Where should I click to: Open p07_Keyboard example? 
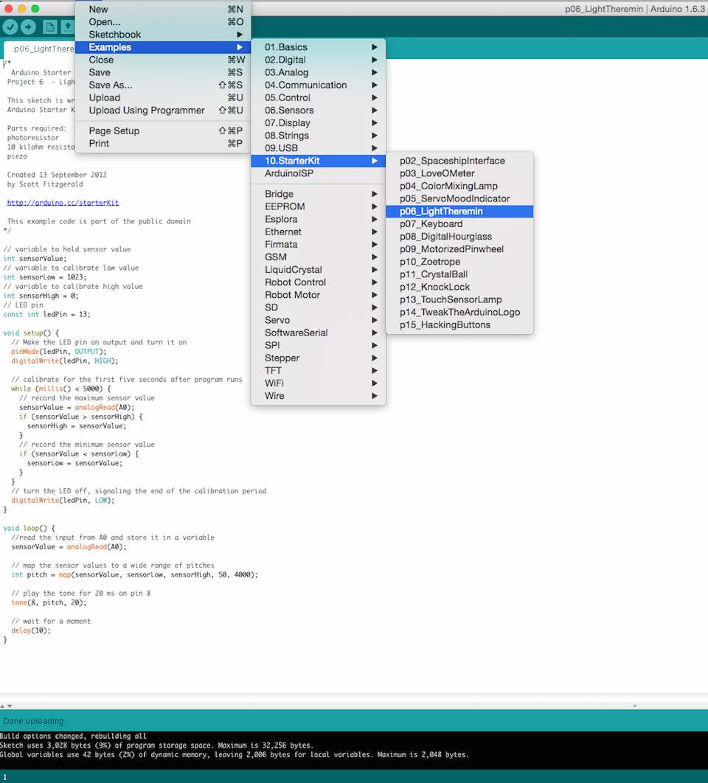coord(459,223)
